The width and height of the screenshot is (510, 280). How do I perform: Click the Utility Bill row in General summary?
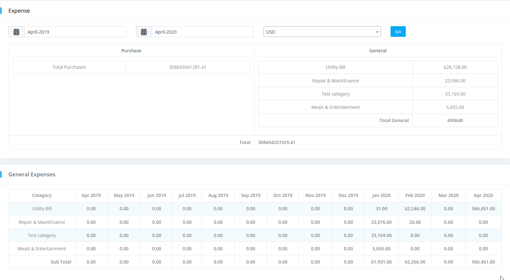point(335,67)
